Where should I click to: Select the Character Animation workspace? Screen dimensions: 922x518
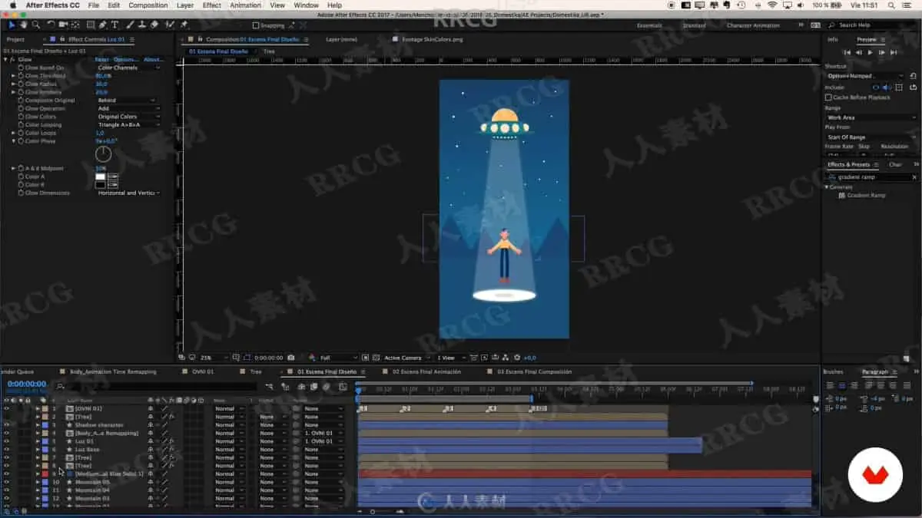pyautogui.click(x=753, y=25)
